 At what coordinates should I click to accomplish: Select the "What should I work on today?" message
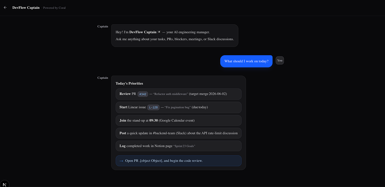[x=246, y=61]
